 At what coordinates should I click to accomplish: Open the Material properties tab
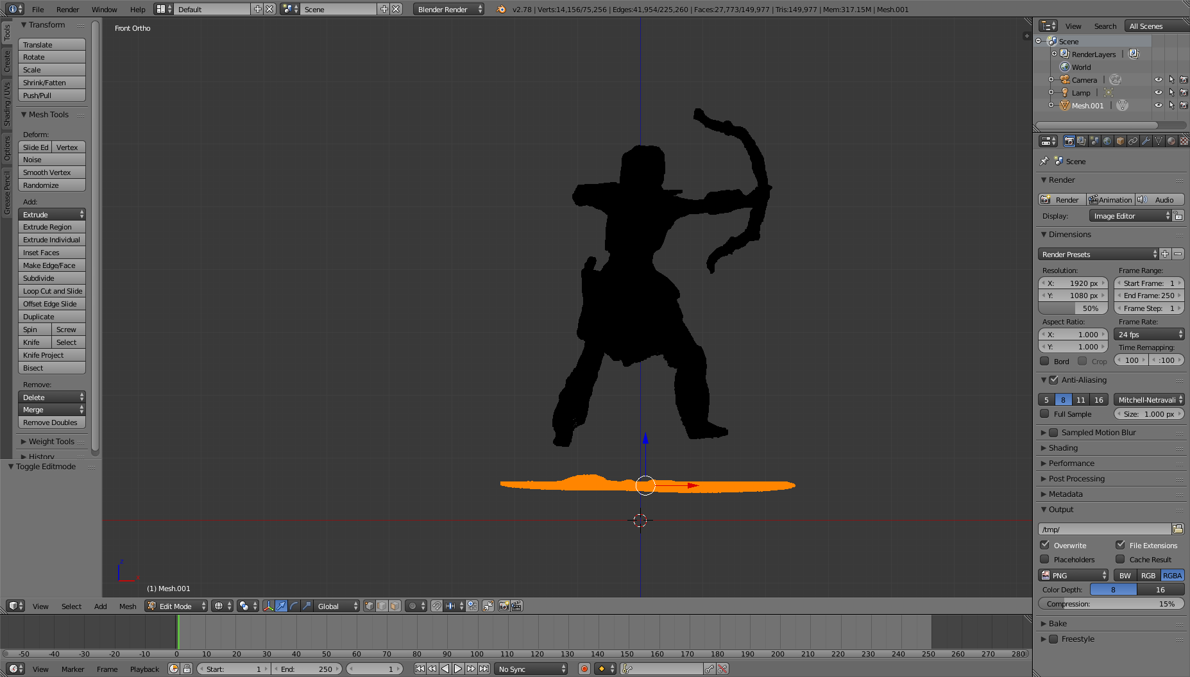(x=1171, y=141)
